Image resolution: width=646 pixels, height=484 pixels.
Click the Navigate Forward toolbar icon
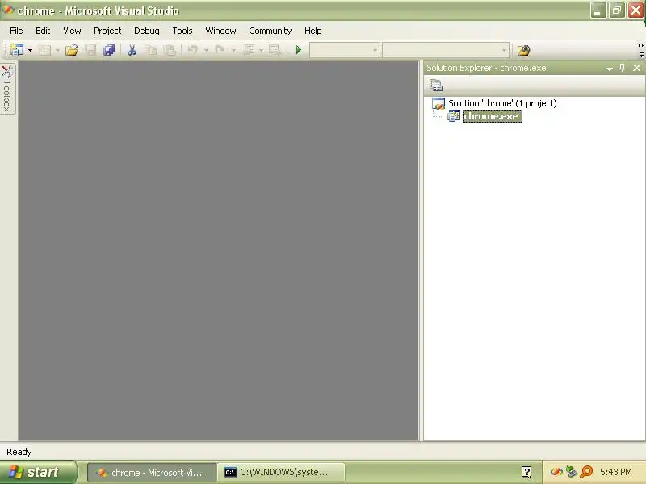coord(275,50)
